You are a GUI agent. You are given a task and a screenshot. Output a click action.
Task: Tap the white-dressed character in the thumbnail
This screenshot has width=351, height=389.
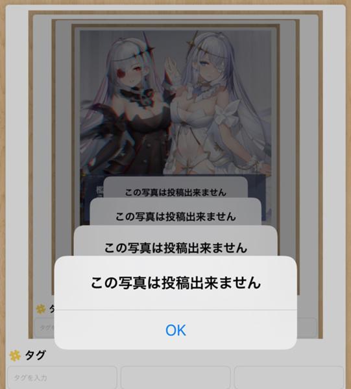coord(219,104)
